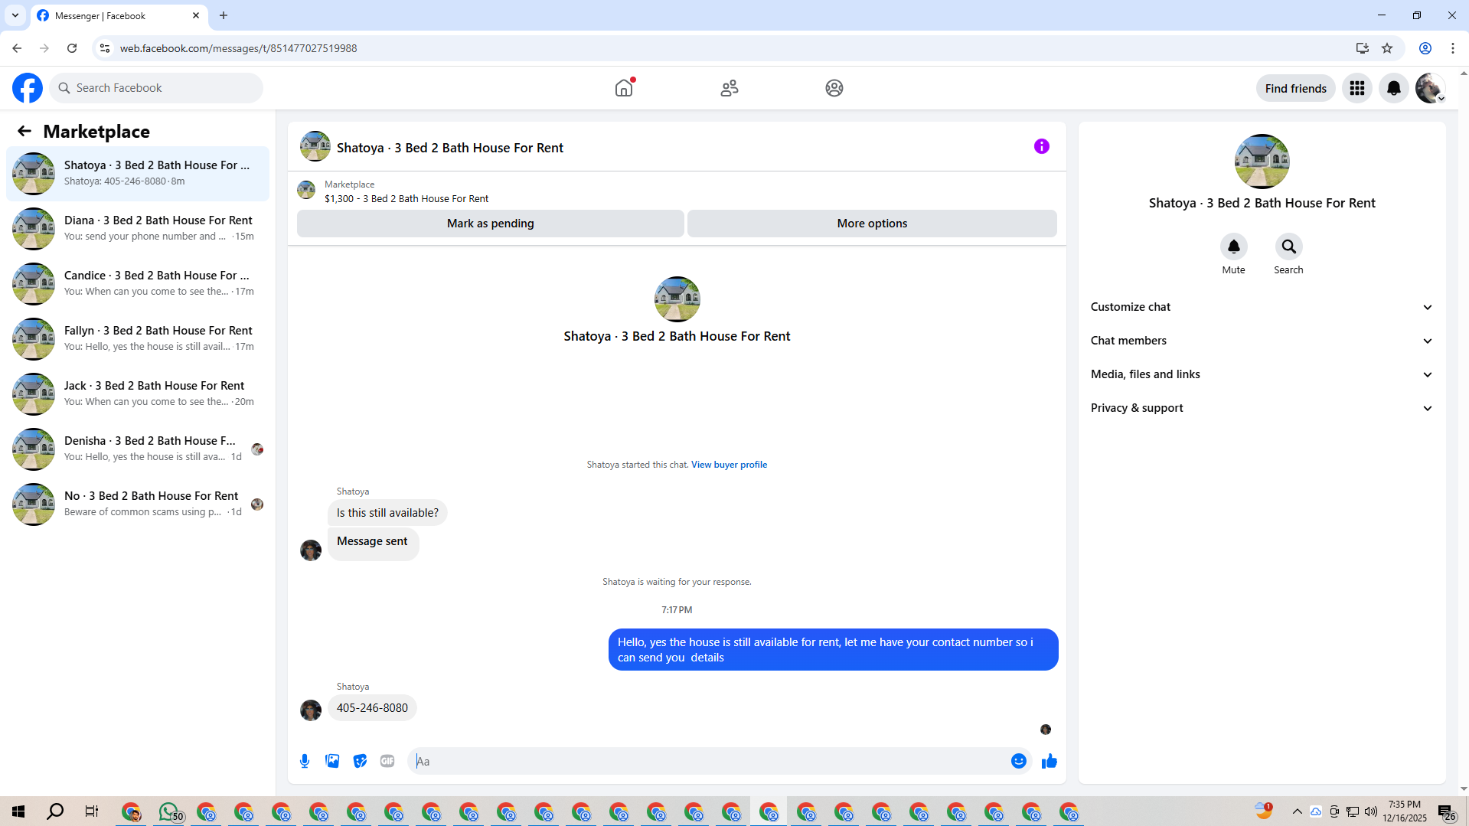
Task: Focus the Search Facebook field
Action: pos(156,88)
